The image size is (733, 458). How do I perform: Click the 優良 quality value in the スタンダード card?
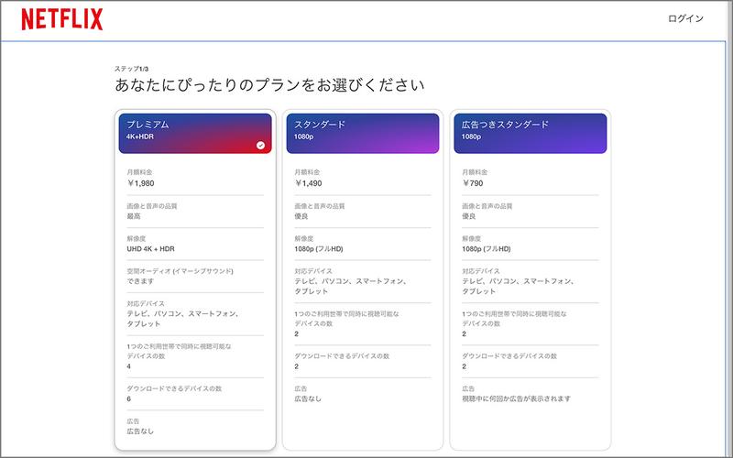pyautogui.click(x=301, y=216)
